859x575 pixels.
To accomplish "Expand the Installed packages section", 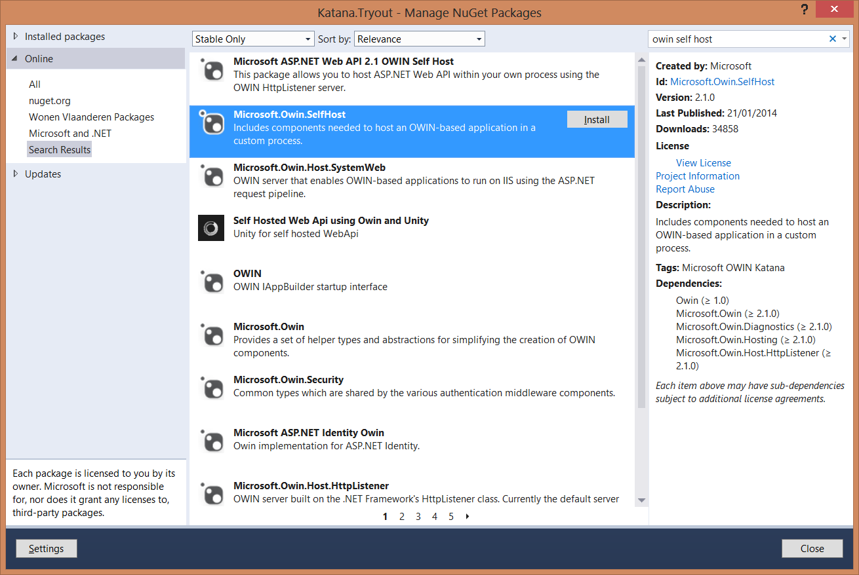I will tap(15, 37).
